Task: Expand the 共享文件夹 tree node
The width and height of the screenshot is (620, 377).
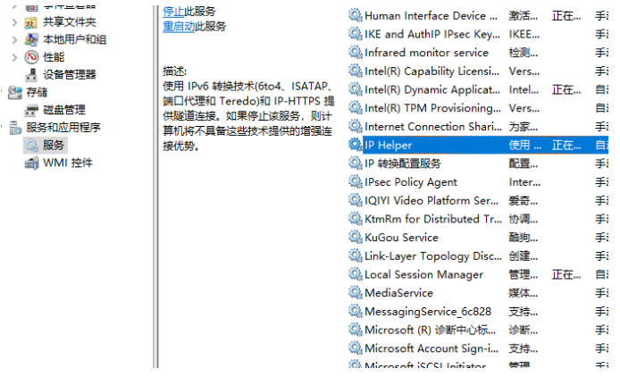Action: coord(15,21)
